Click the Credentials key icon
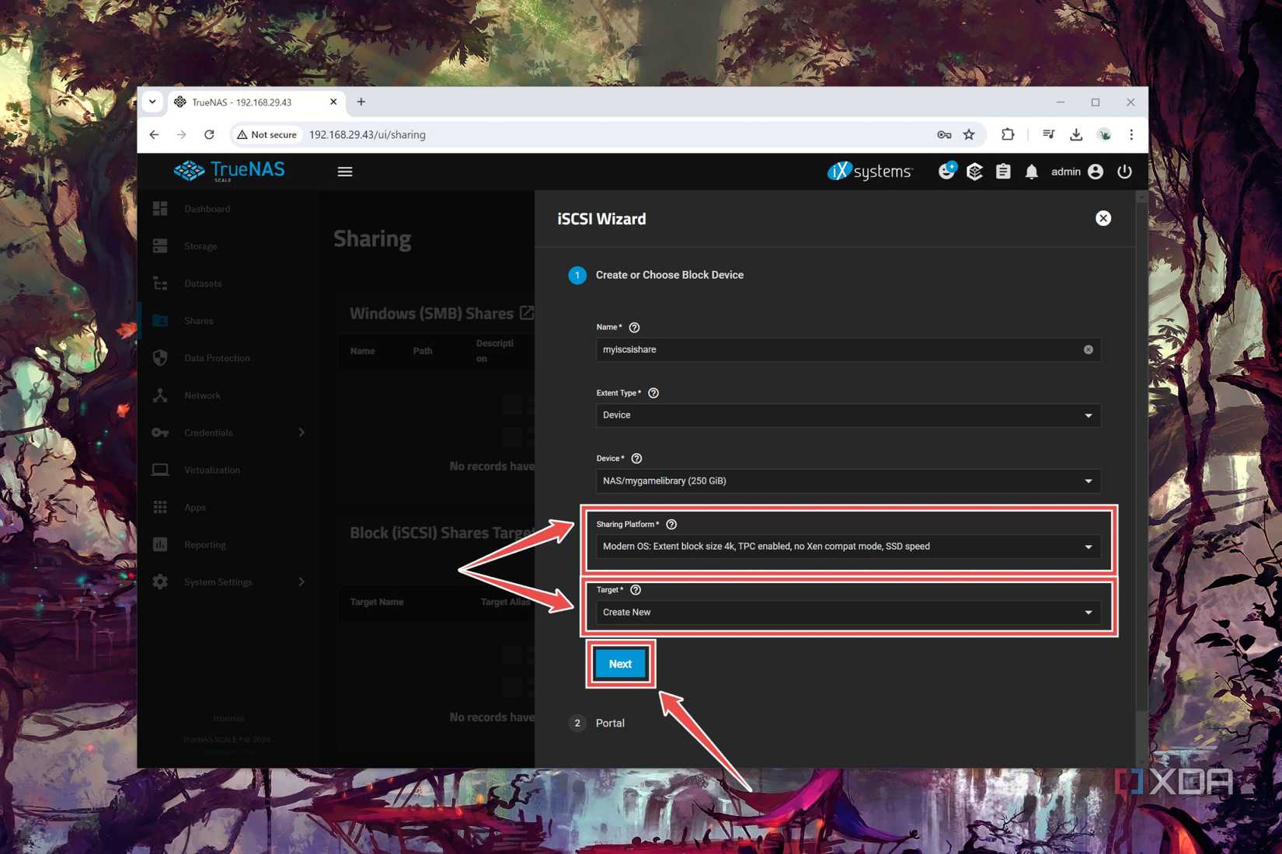This screenshot has width=1282, height=854. pos(160,432)
